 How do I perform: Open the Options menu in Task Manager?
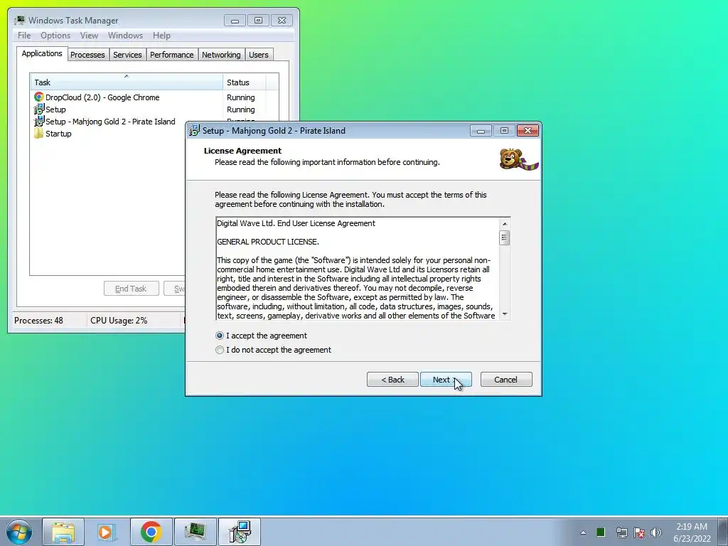[55, 36]
